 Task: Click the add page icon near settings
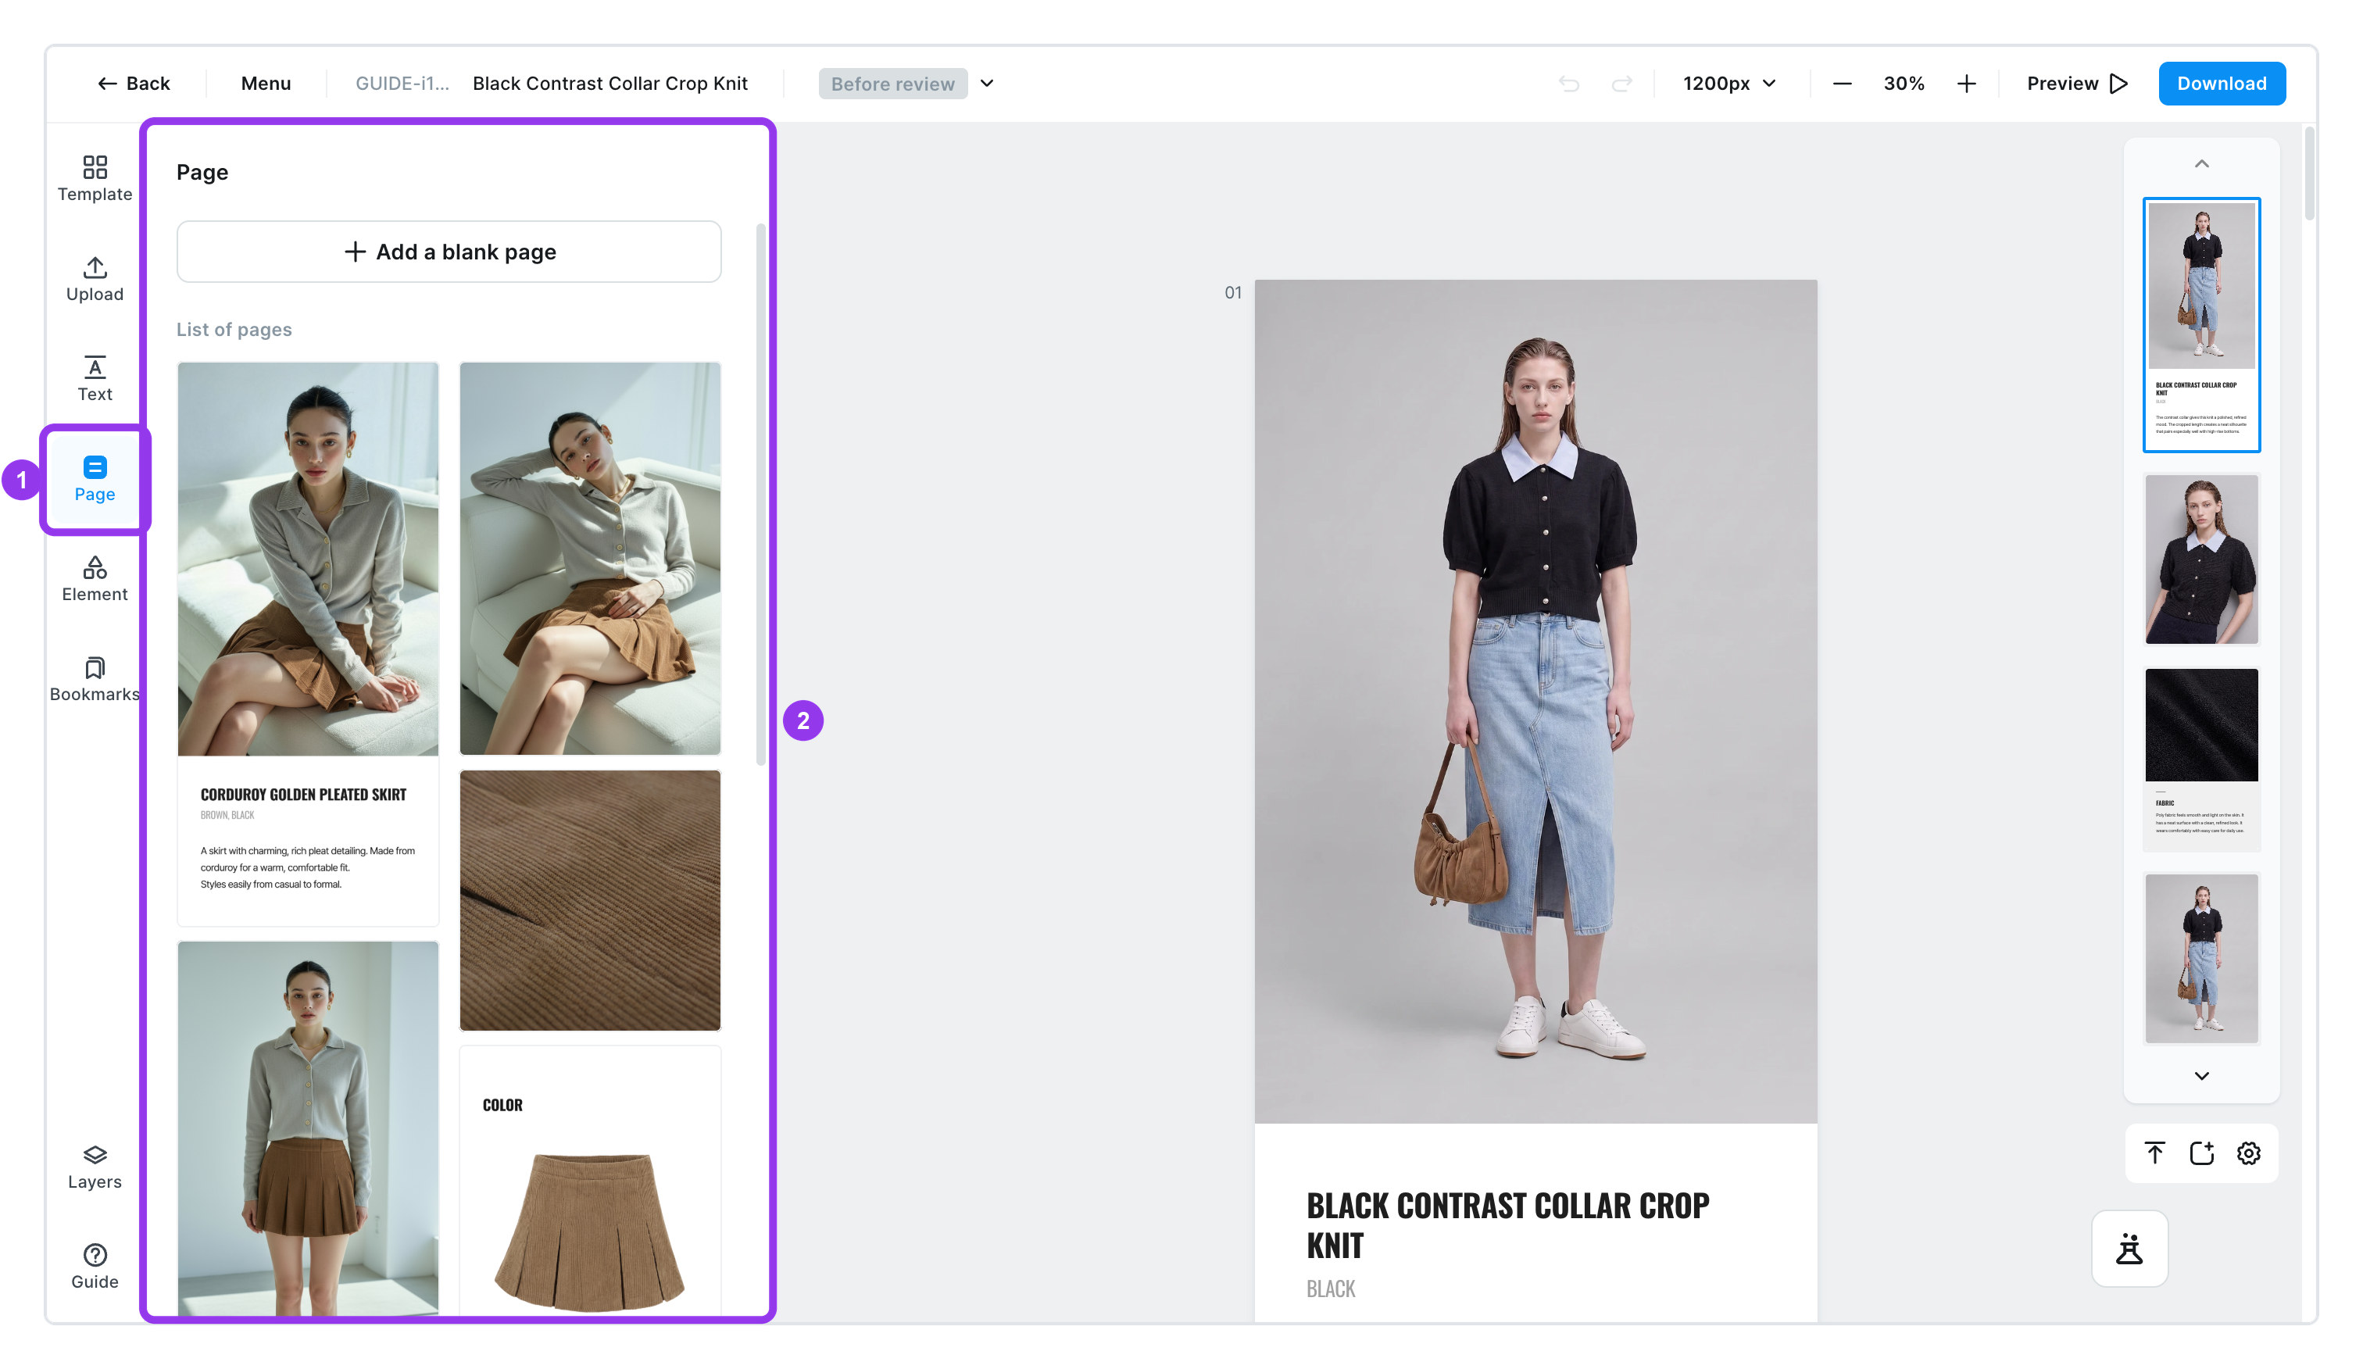pyautogui.click(x=2202, y=1153)
